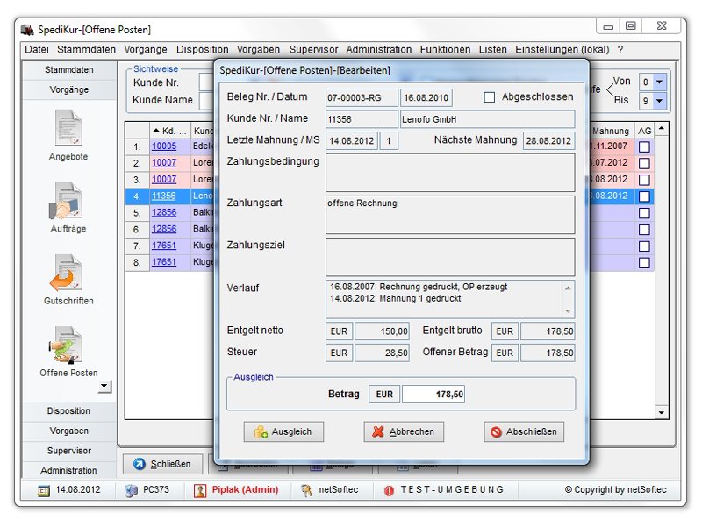Click table scrollbar down arrow
This screenshot has width=702, height=520.
(x=662, y=412)
